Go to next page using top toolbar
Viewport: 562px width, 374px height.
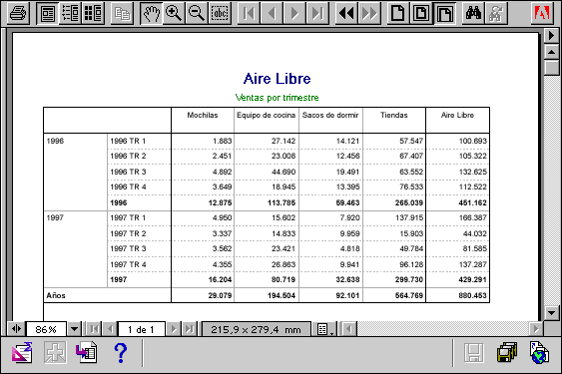click(x=294, y=14)
